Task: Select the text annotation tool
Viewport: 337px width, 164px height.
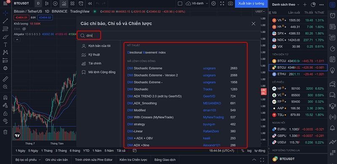Action: point(5,44)
